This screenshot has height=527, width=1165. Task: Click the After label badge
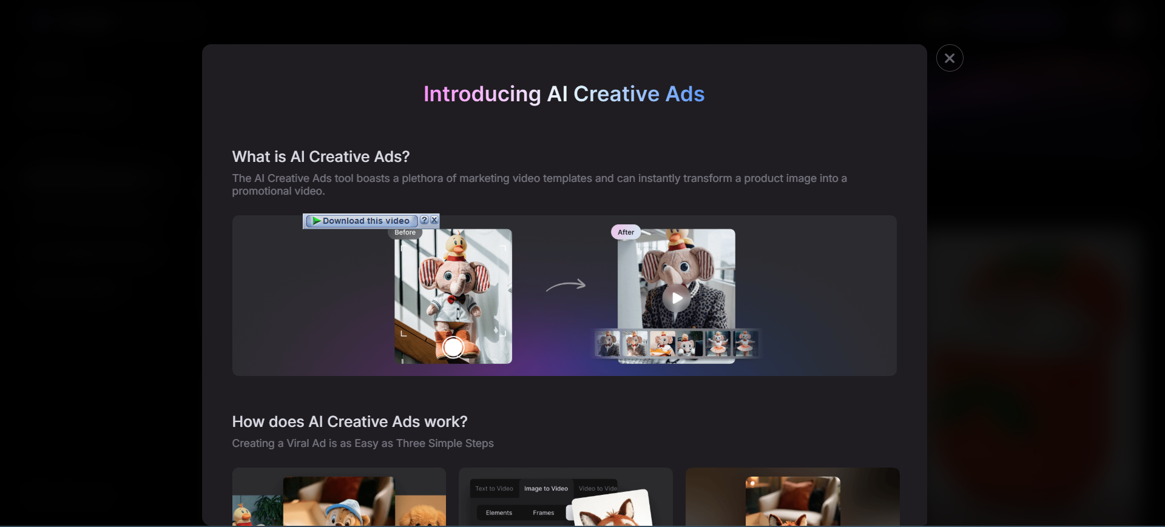[626, 232]
